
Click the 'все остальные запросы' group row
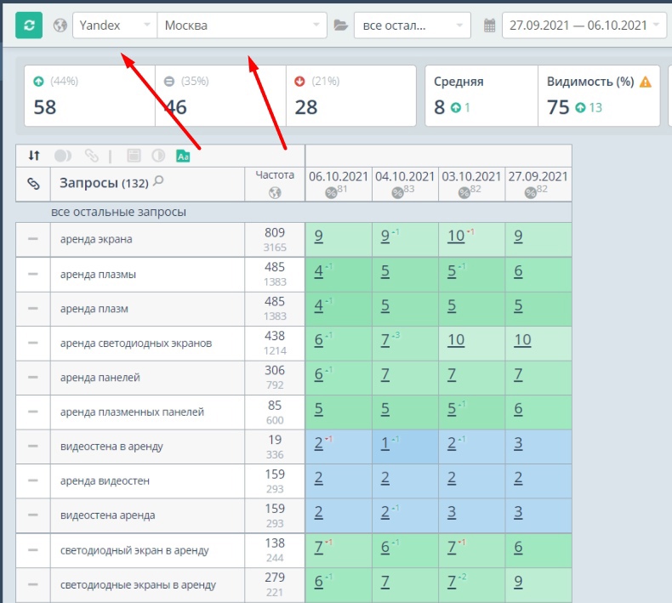click(x=293, y=212)
